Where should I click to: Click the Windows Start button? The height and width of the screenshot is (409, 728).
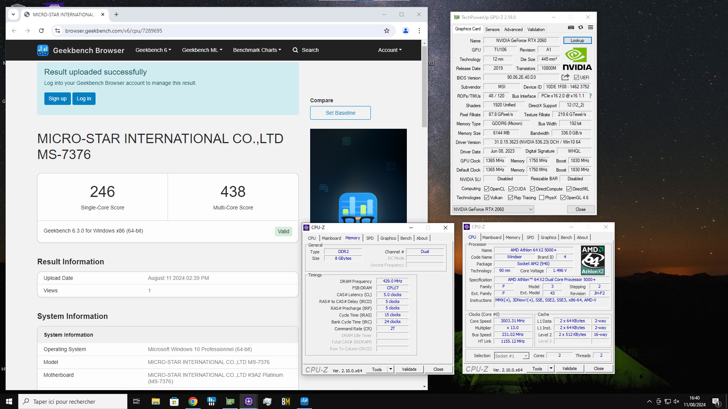(x=9, y=401)
